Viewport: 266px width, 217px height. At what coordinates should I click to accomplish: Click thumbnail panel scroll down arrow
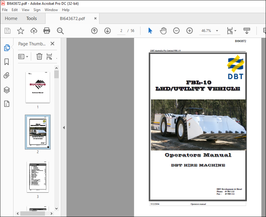[57, 209]
